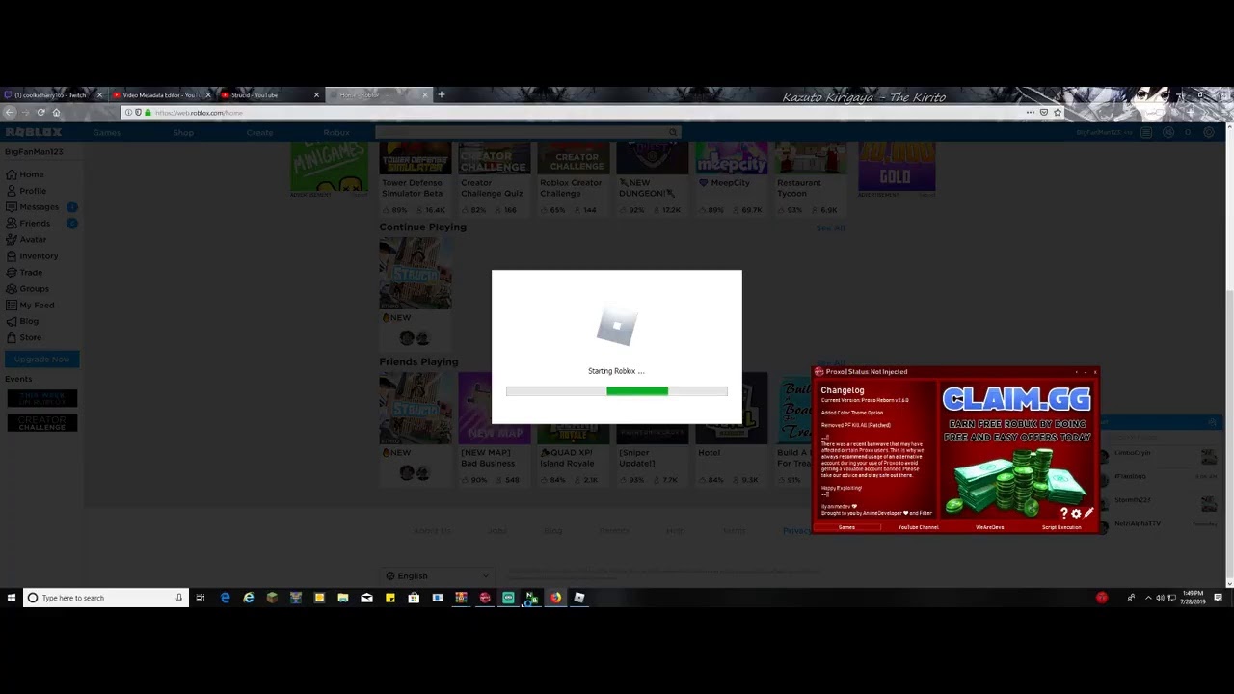
Task: Click the Windows search box
Action: 104,598
